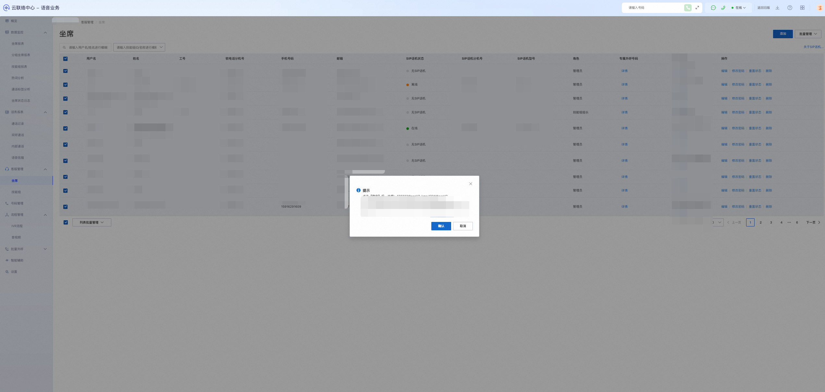Click 返回旧版 link
This screenshot has height=392, width=825.
(x=763, y=8)
